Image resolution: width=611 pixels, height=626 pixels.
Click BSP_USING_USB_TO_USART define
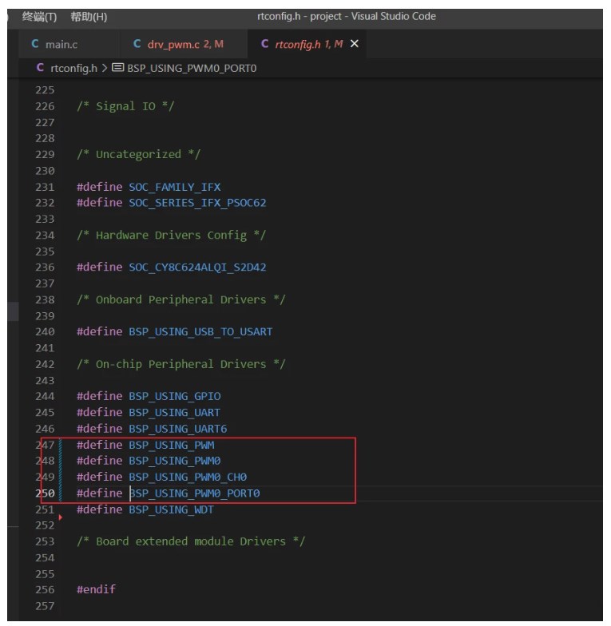pyautogui.click(x=200, y=332)
